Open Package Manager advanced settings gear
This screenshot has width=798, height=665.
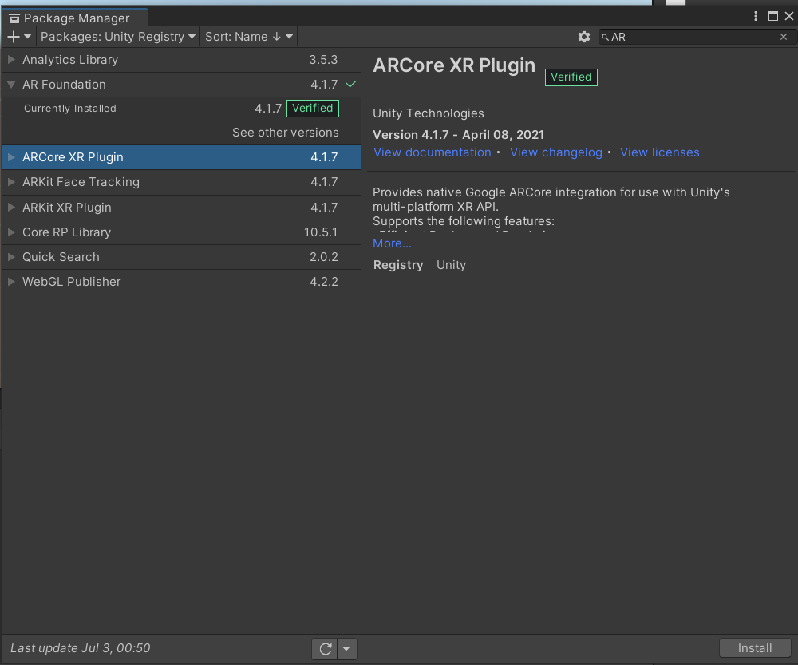pos(584,37)
